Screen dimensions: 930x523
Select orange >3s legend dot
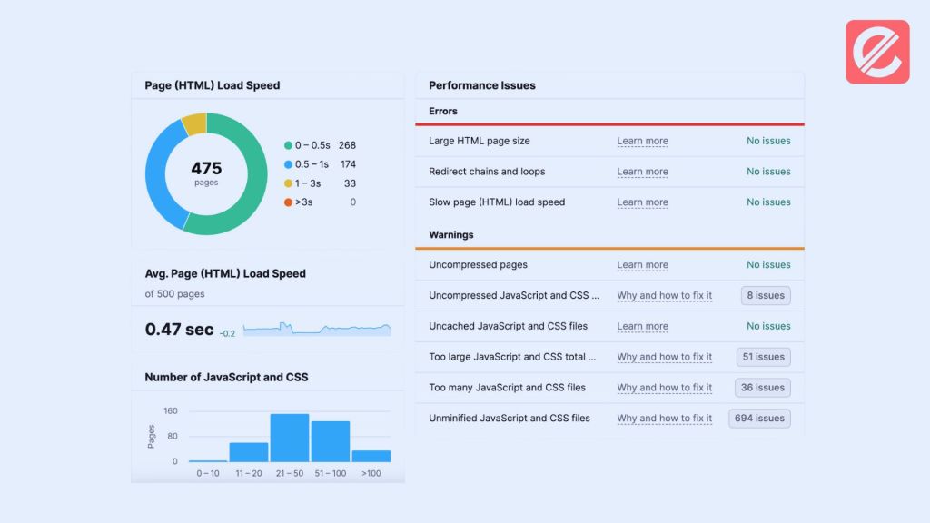pos(288,202)
